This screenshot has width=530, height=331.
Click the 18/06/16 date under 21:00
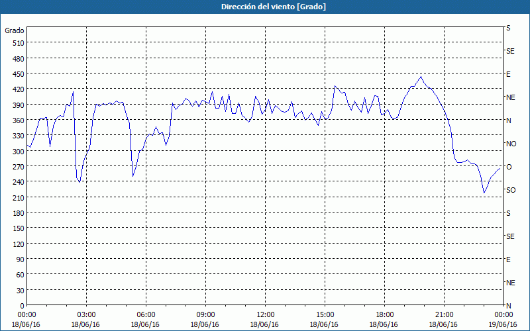443,324
